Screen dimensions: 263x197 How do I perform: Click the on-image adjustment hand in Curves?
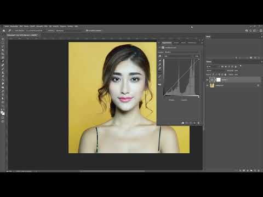tap(160, 56)
